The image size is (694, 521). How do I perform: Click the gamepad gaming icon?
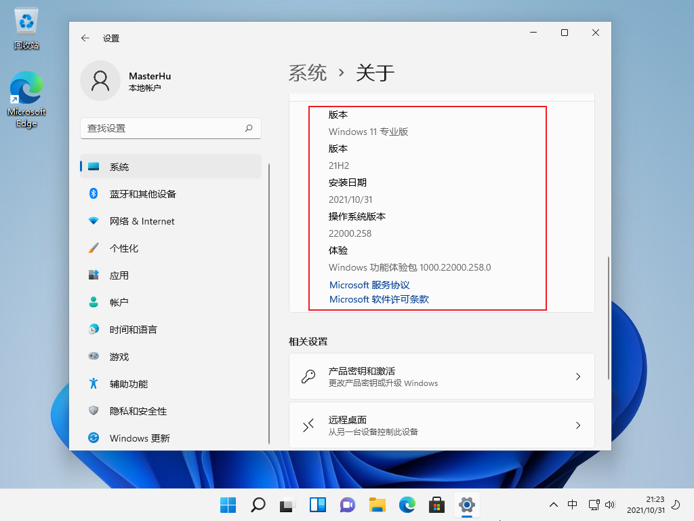[x=94, y=356]
